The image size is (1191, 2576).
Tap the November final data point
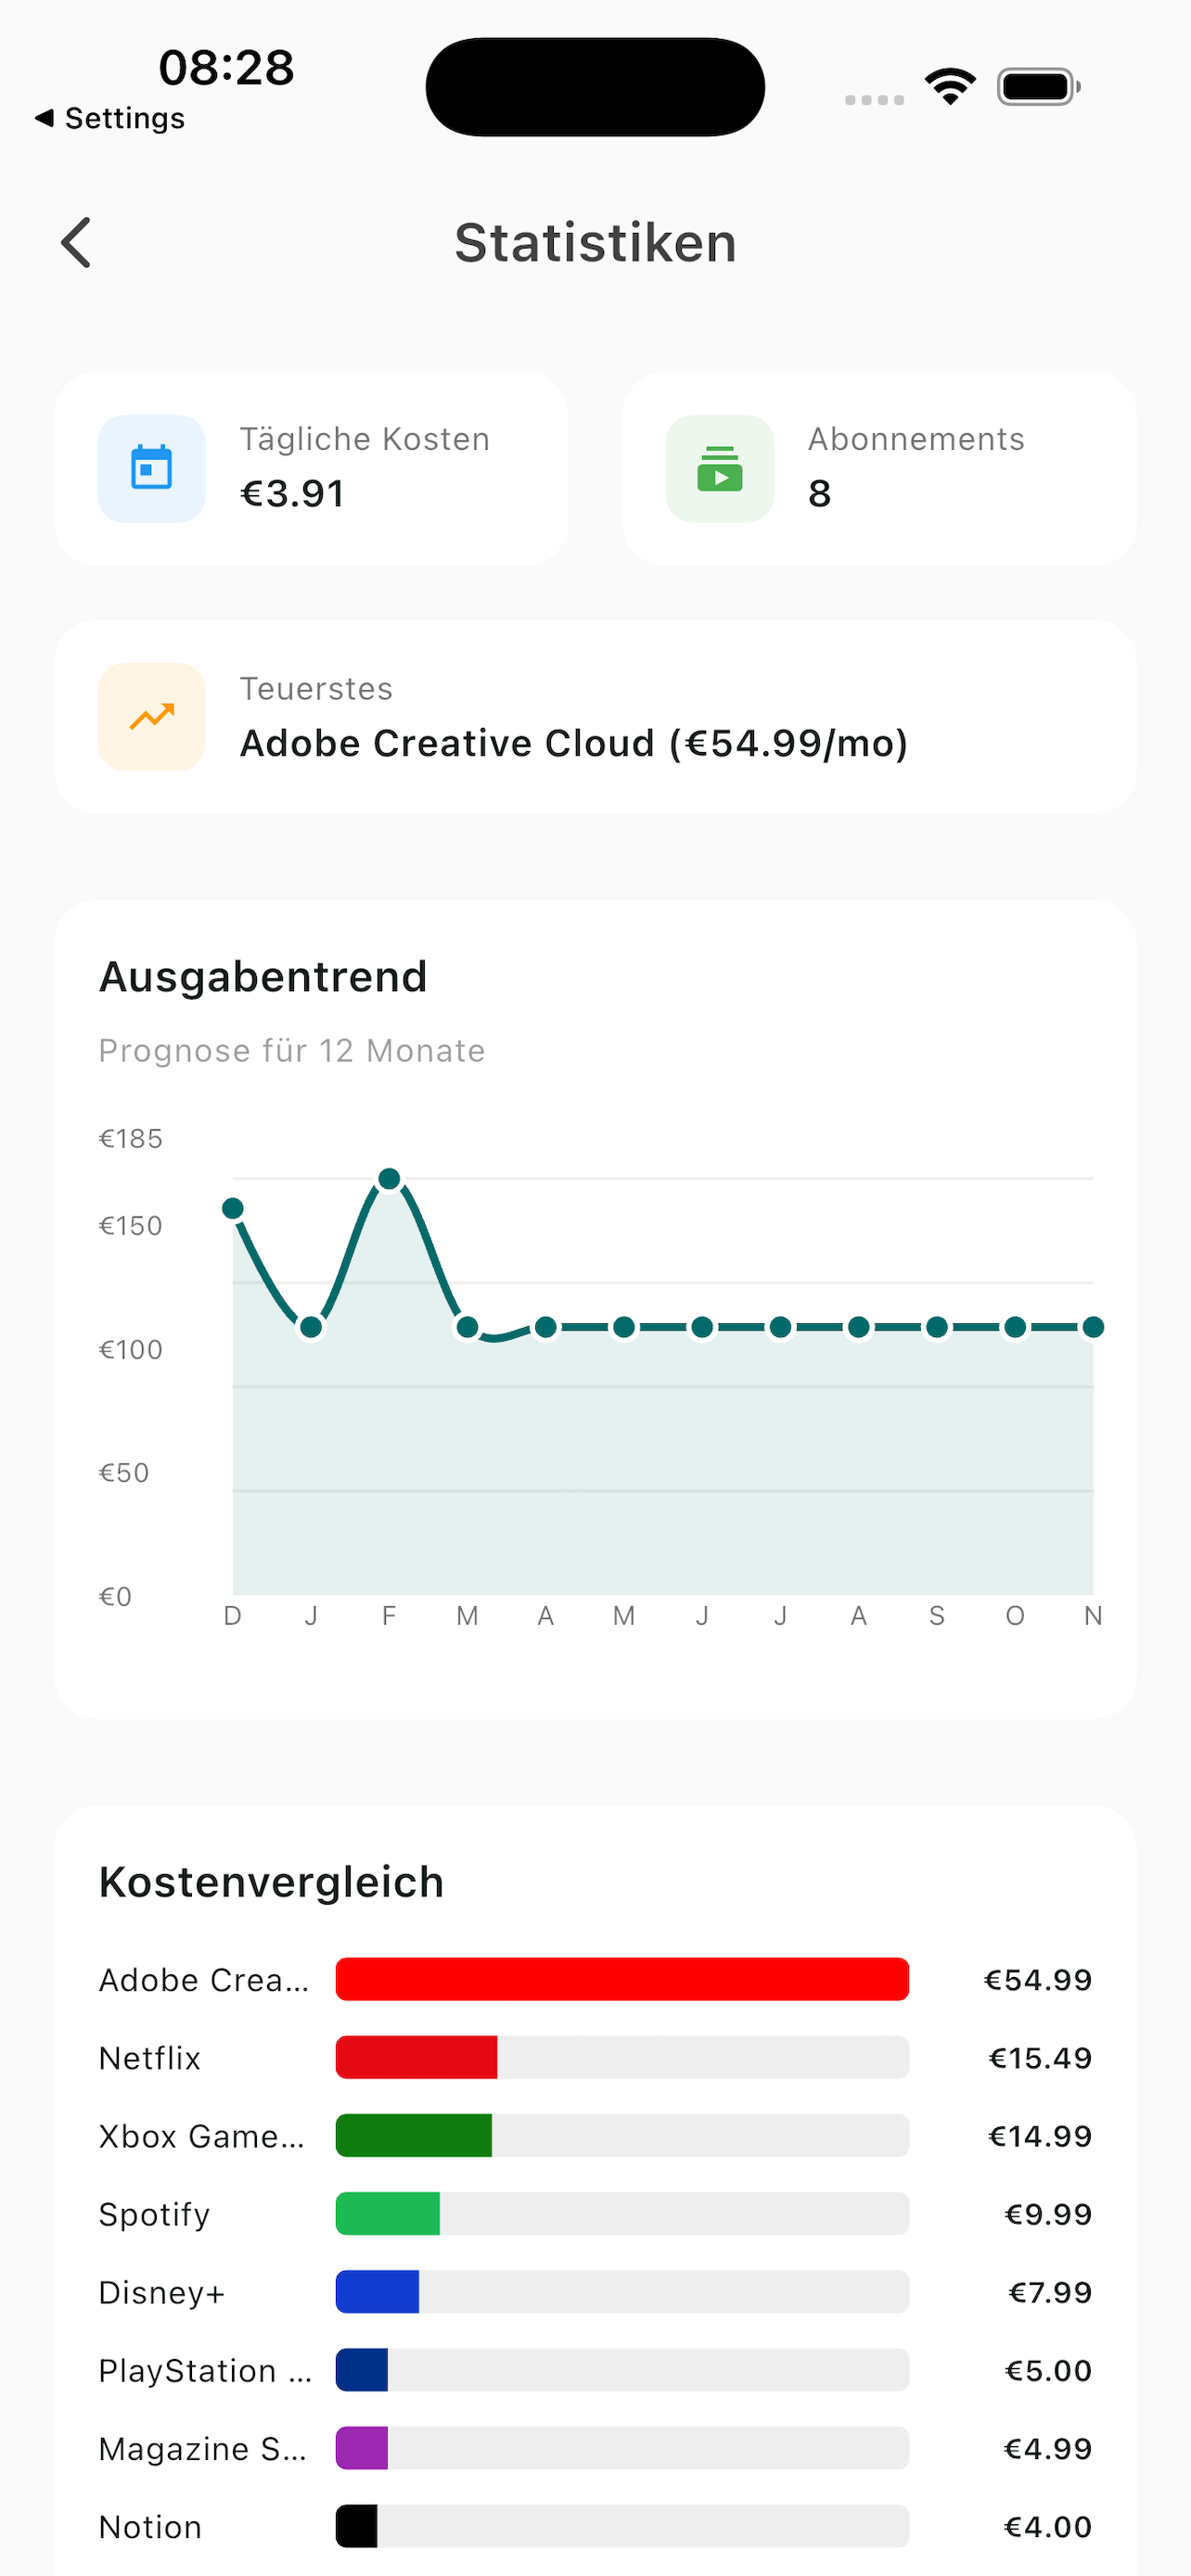pyautogui.click(x=1093, y=1327)
